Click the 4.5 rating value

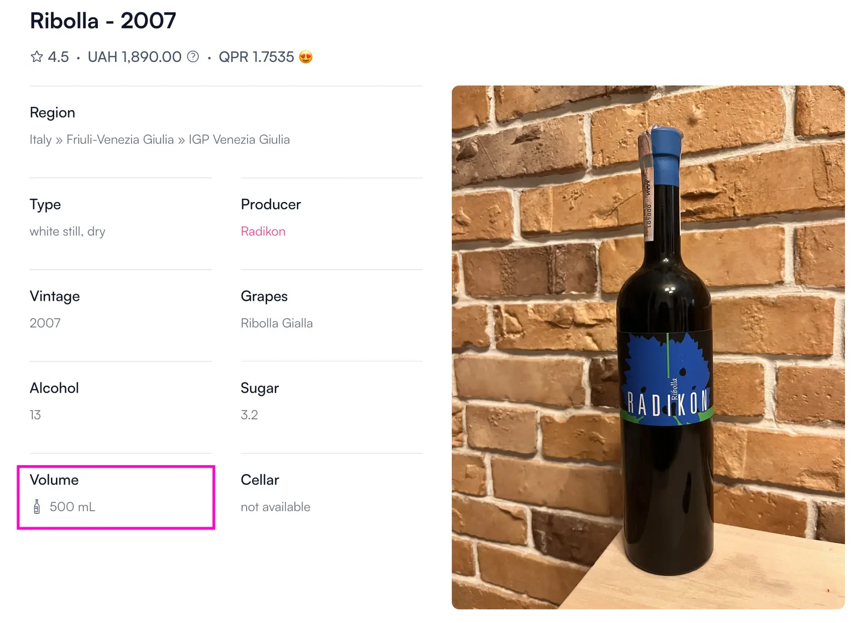click(58, 57)
